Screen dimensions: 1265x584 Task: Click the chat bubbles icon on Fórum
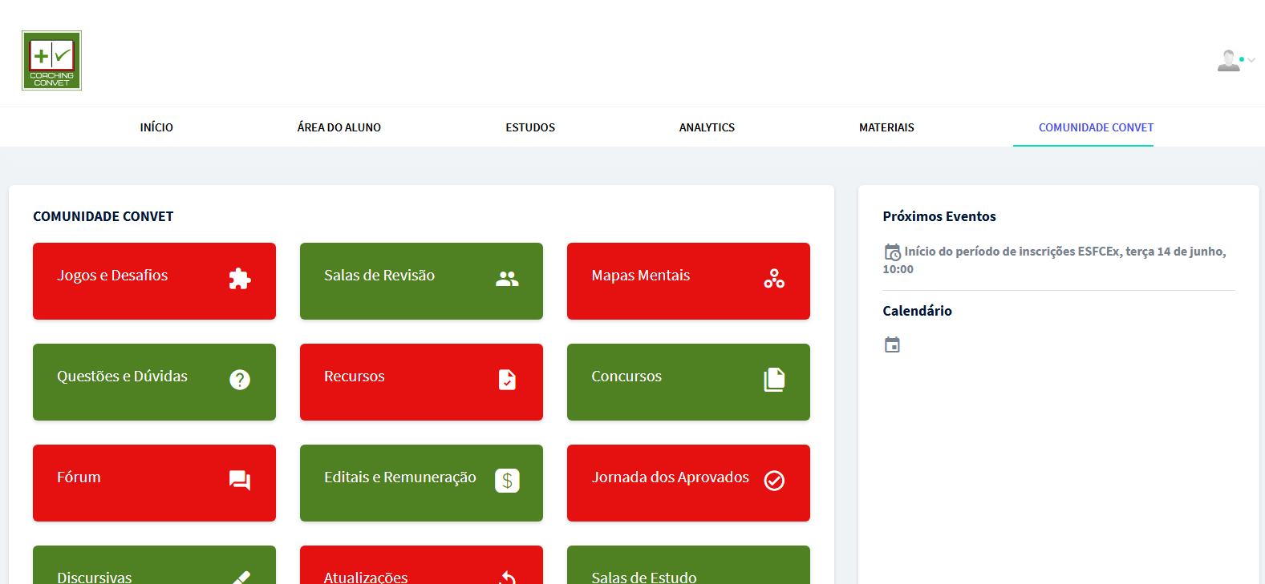[x=239, y=481]
